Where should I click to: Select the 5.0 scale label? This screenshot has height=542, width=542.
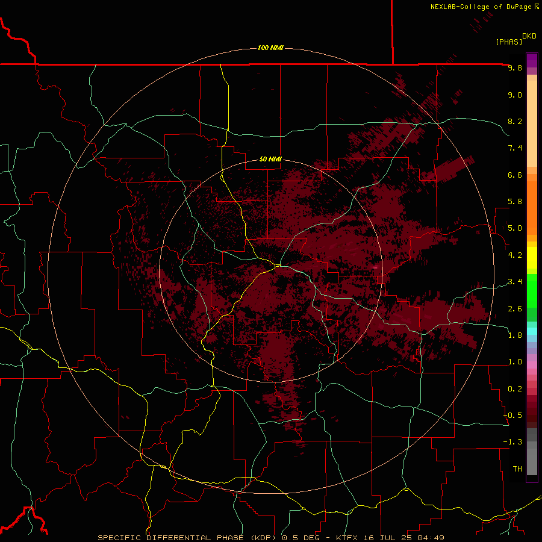(x=515, y=228)
